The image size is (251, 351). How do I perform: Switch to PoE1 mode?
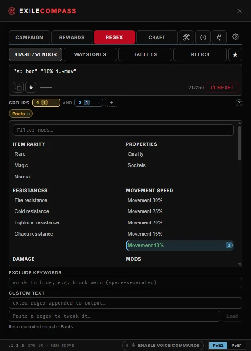coord(236,345)
